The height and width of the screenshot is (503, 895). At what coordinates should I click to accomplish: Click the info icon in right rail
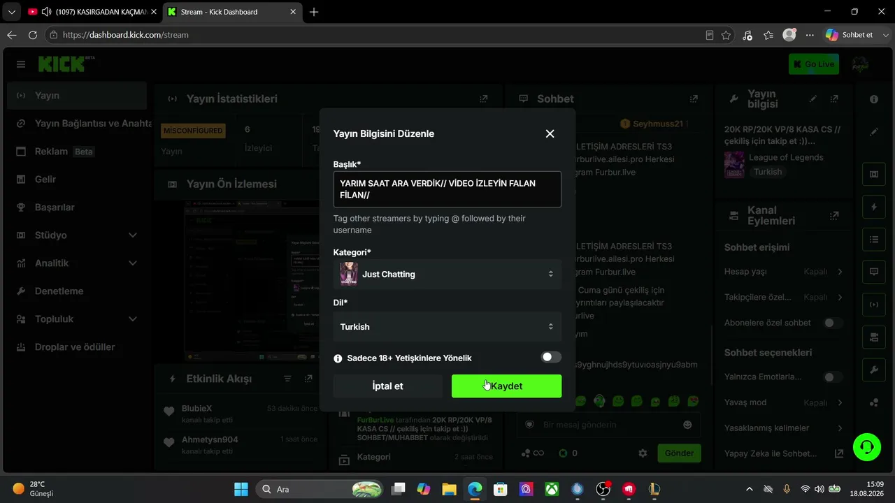874,99
